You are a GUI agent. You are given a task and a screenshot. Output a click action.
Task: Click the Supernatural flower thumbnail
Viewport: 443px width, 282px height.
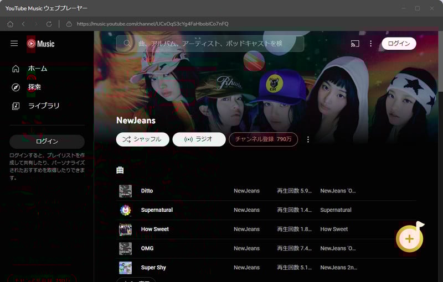point(126,210)
